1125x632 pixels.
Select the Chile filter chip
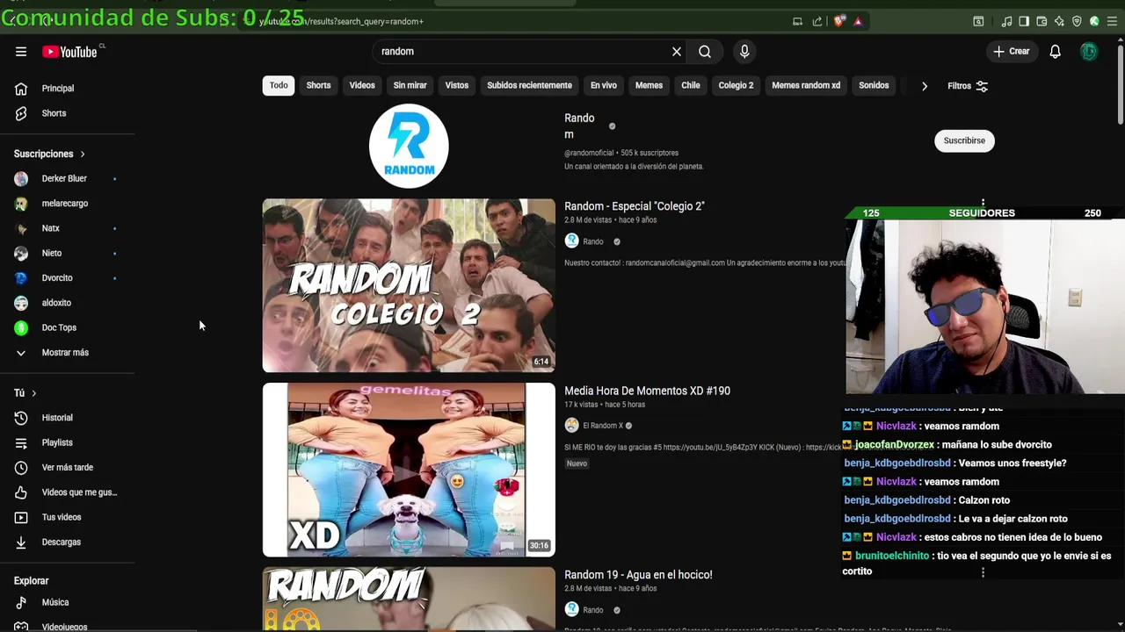pos(691,85)
